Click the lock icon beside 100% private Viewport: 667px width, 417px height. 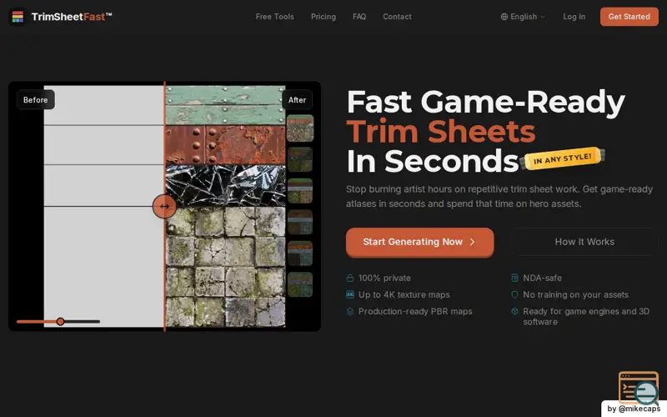point(349,278)
